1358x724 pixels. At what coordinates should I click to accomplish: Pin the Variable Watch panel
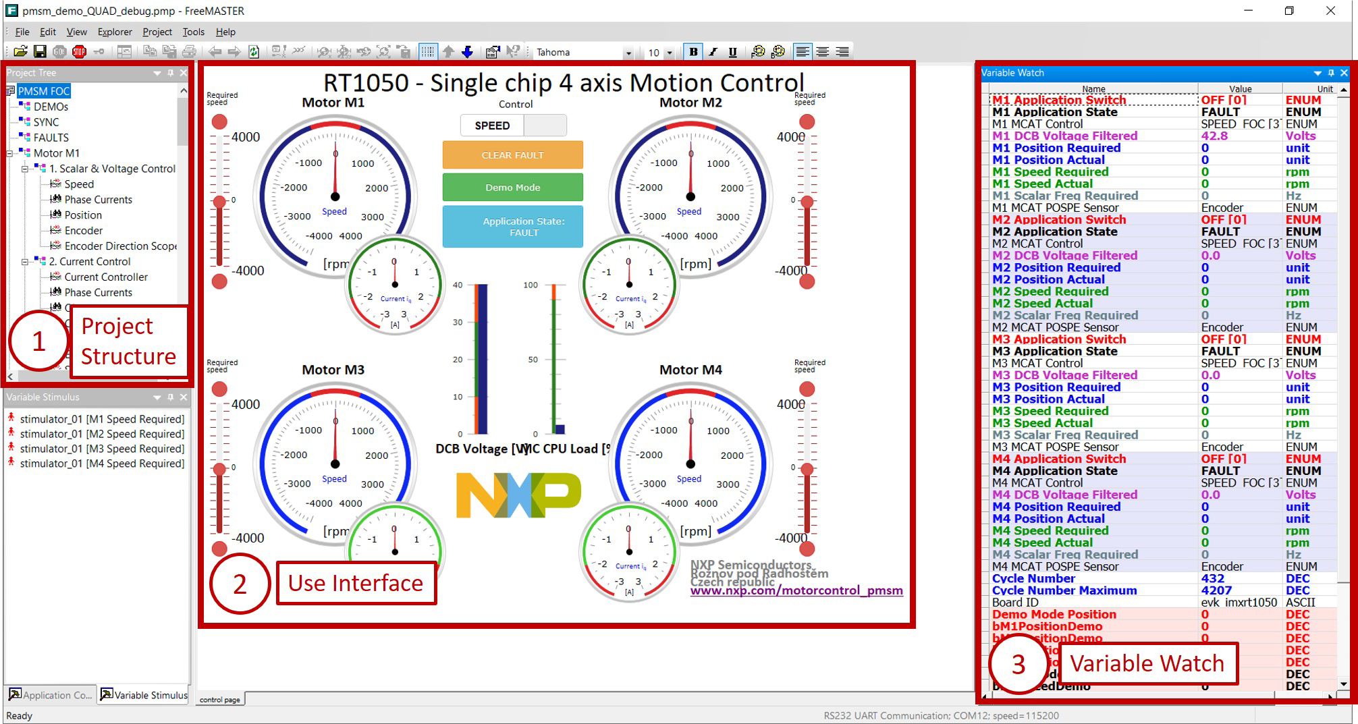click(x=1331, y=73)
